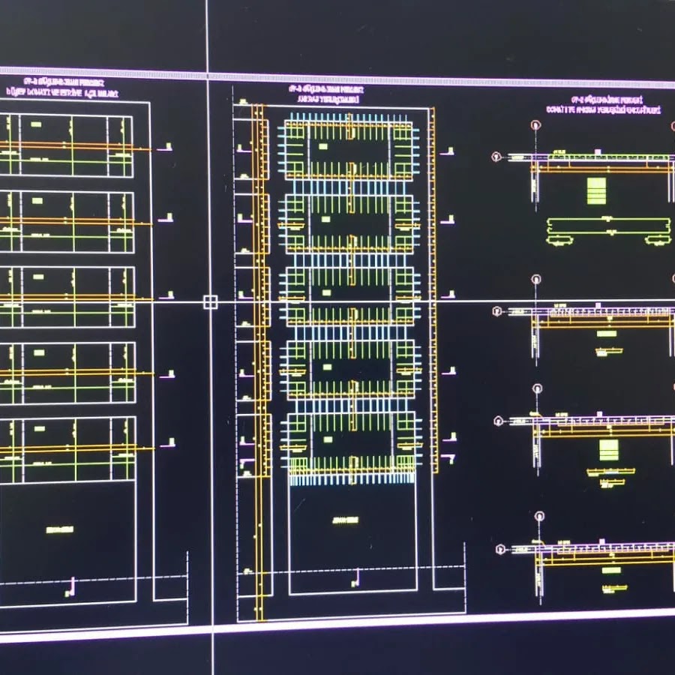675x675 pixels.
Task: Click the top grid bubble above the topmost right section
Action: (535, 125)
